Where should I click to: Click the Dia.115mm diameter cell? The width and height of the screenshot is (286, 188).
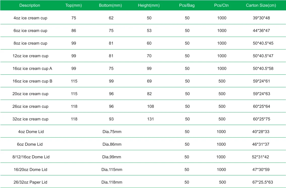click(x=112, y=170)
